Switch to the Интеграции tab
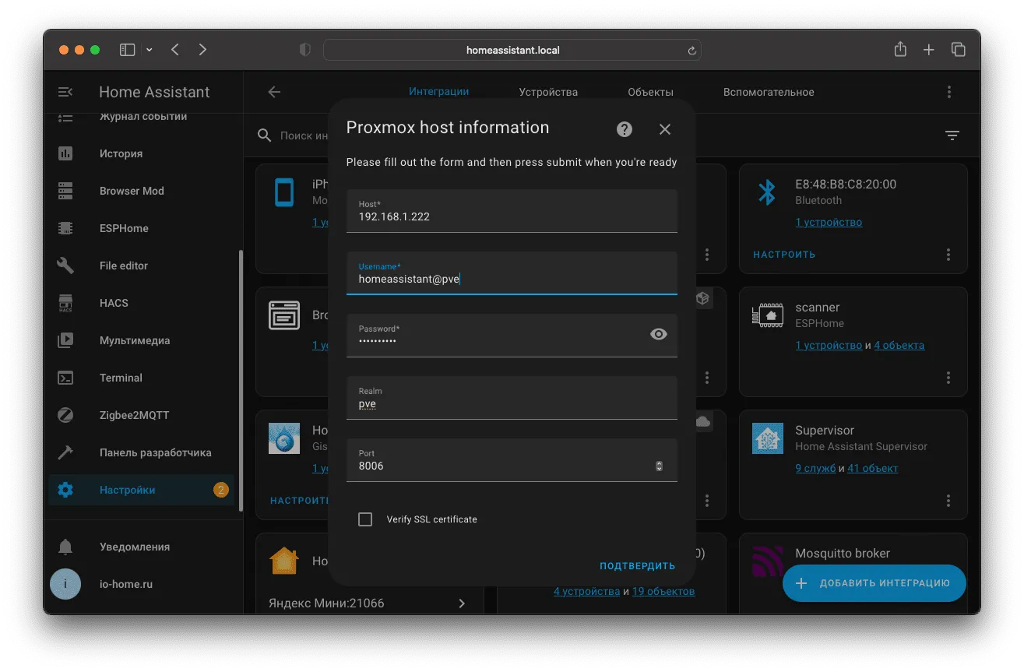 pos(439,92)
